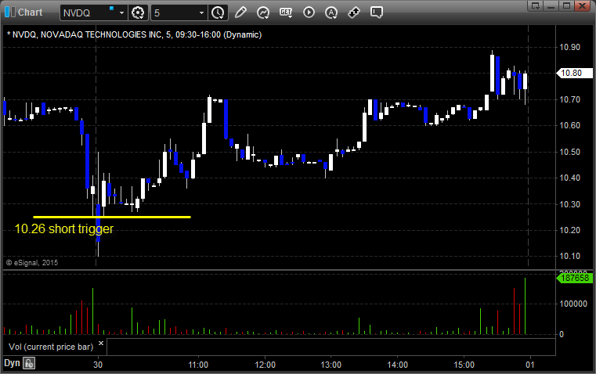
Task: Start bar replay with the play icon
Action: [309, 13]
